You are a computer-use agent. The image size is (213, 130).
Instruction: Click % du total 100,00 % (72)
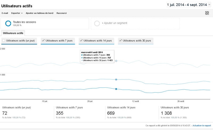pyautogui.click(x=14, y=118)
